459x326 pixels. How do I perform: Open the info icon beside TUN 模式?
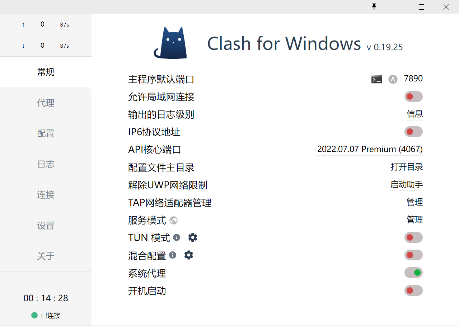pos(177,237)
